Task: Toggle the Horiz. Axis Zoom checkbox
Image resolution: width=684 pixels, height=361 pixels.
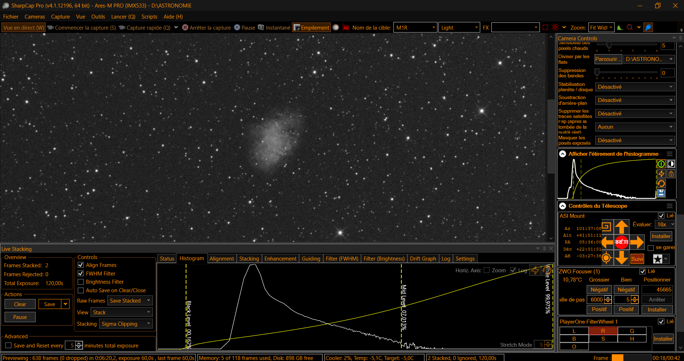Action: click(x=487, y=270)
